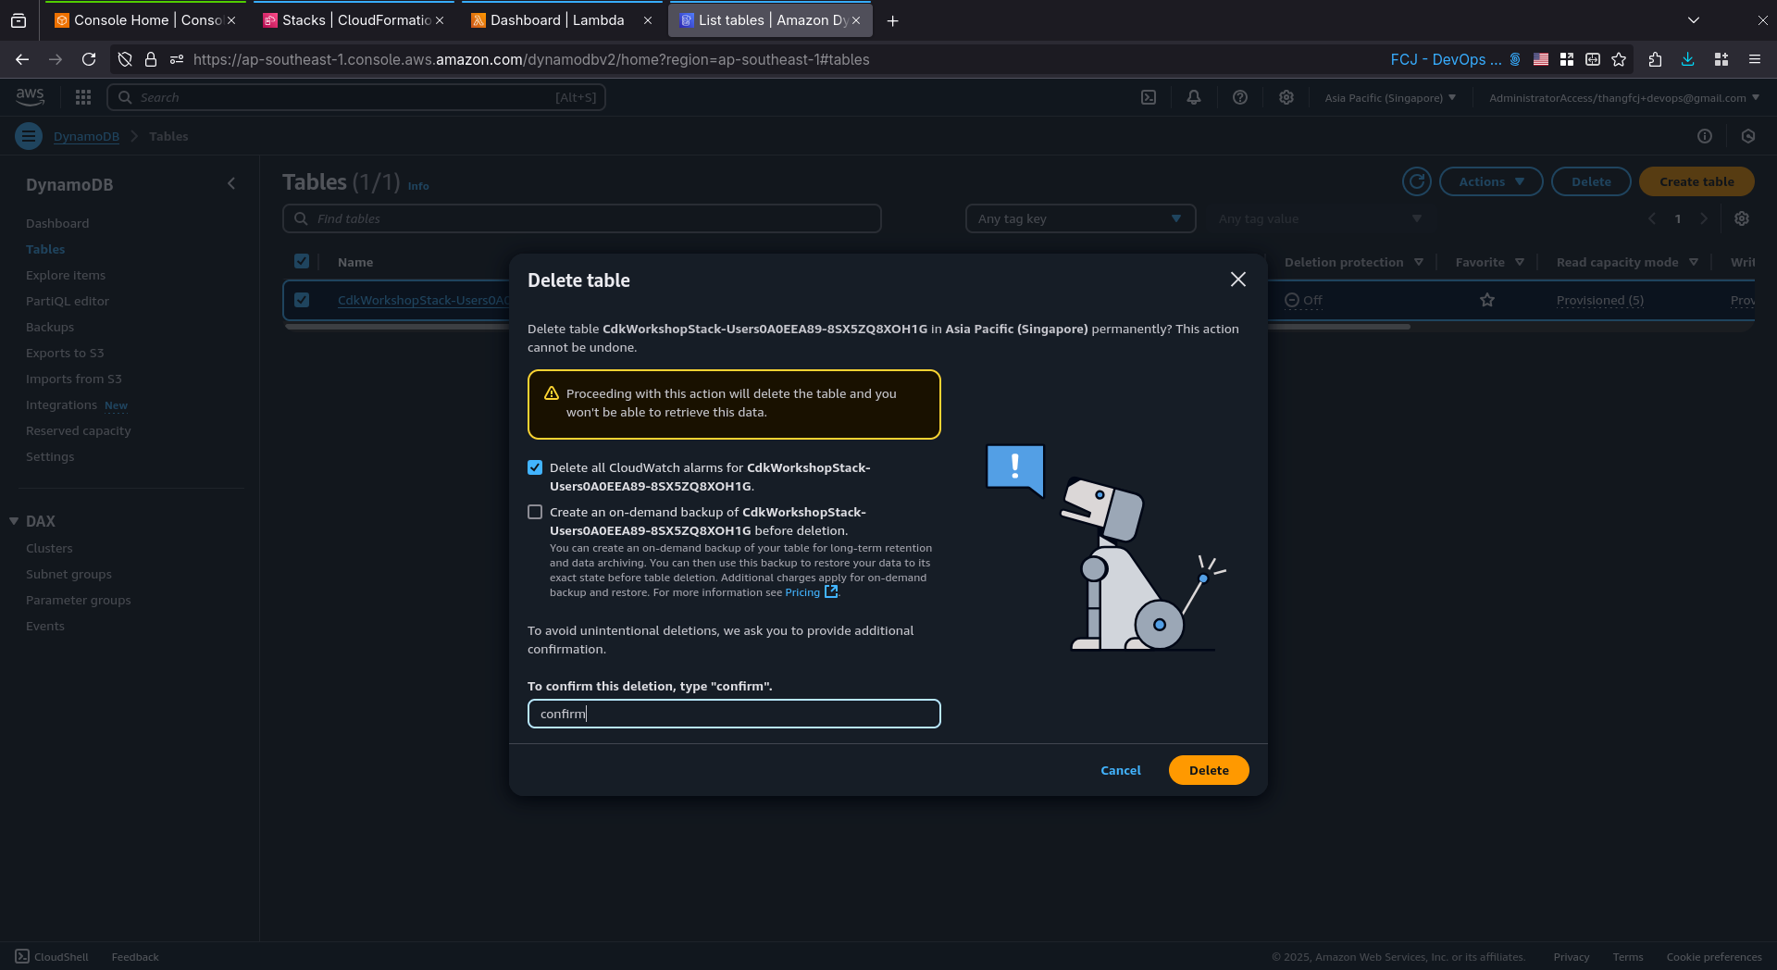1777x970 pixels.
Task: Click the Find tables search field
Action: click(x=582, y=218)
